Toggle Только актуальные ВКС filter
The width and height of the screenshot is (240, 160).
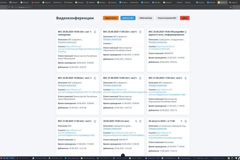point(167,18)
